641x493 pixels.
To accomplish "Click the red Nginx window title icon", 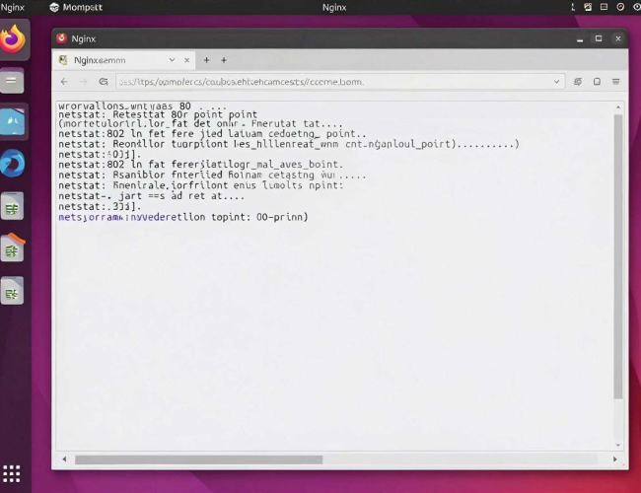I will click(62, 38).
